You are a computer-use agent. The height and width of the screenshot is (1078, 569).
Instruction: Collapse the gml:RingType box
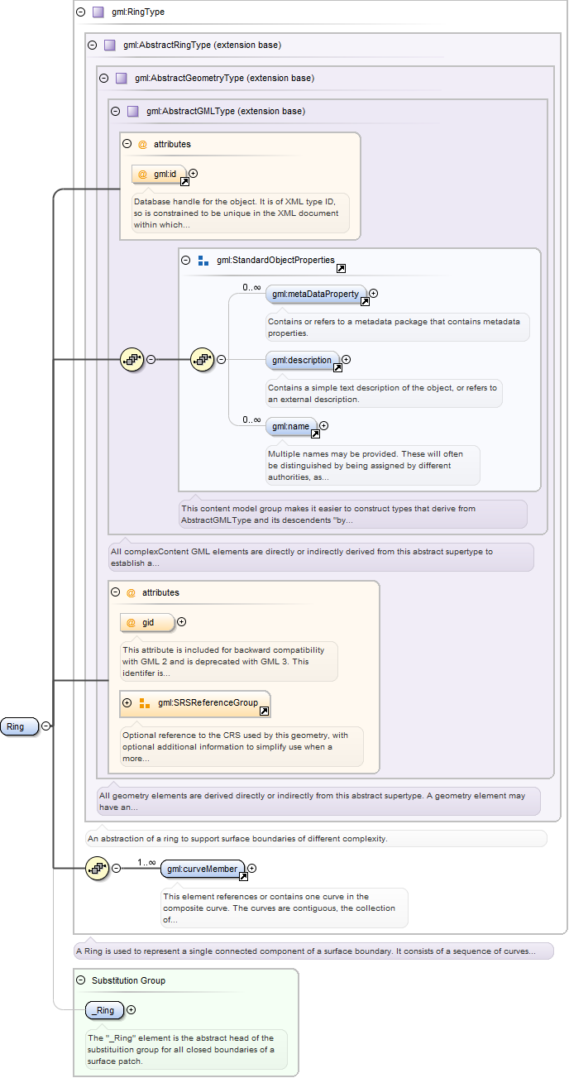(81, 12)
